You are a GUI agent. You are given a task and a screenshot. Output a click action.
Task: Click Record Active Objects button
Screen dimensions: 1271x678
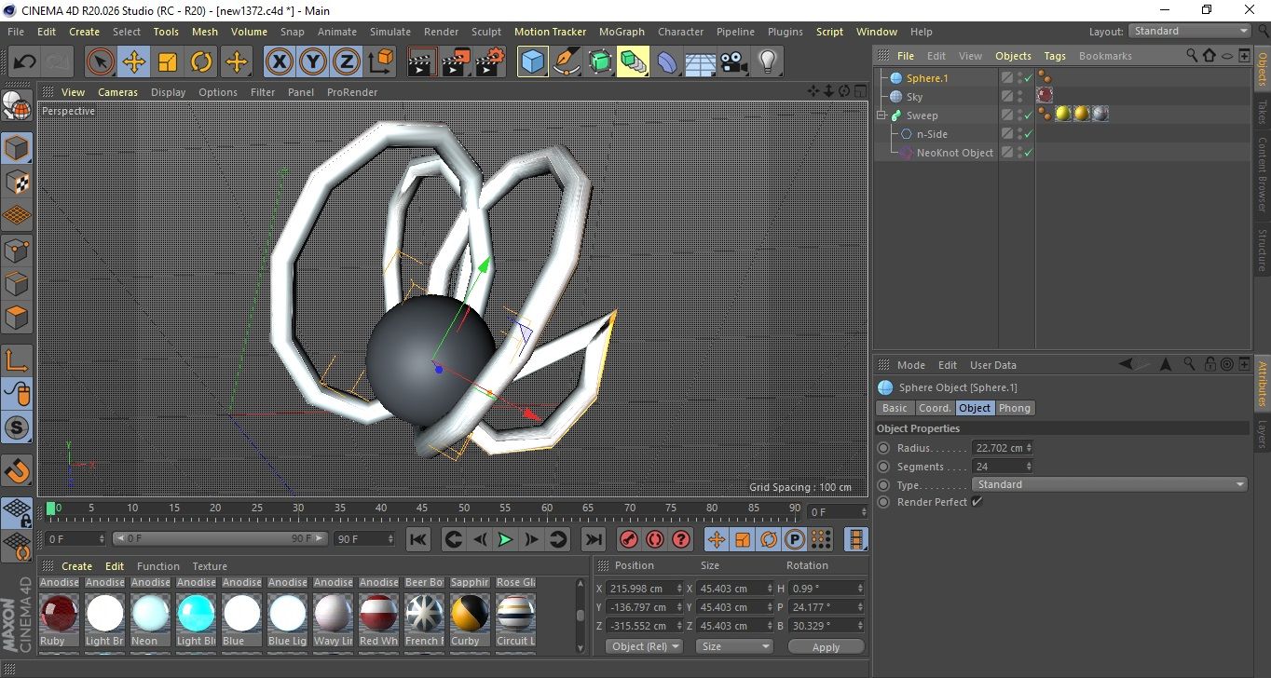click(x=629, y=539)
